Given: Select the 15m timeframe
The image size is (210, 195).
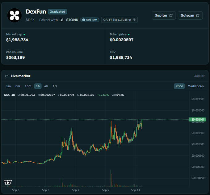Looking at the screenshot, I should [x=28, y=86].
